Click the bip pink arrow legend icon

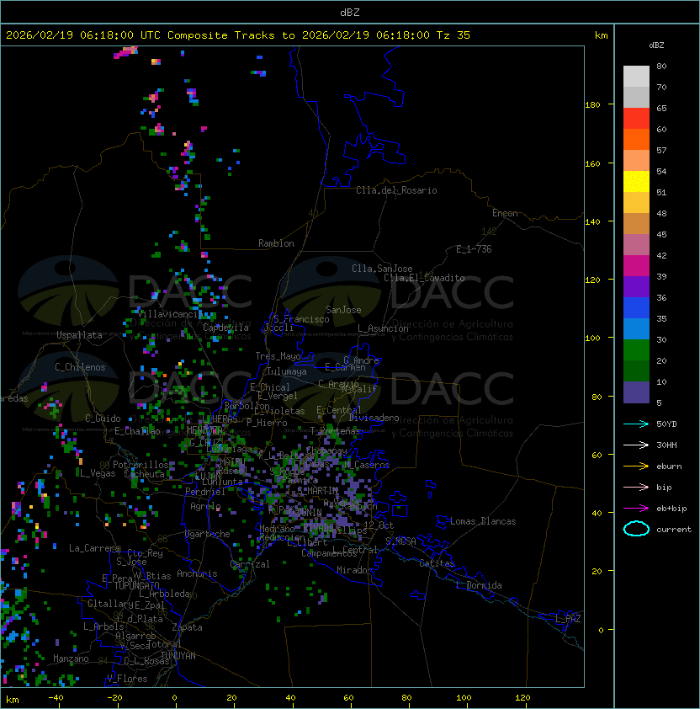[636, 487]
